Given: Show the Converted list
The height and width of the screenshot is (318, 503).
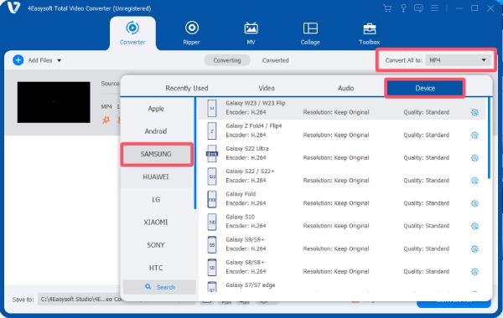Looking at the screenshot, I should [x=275, y=60].
